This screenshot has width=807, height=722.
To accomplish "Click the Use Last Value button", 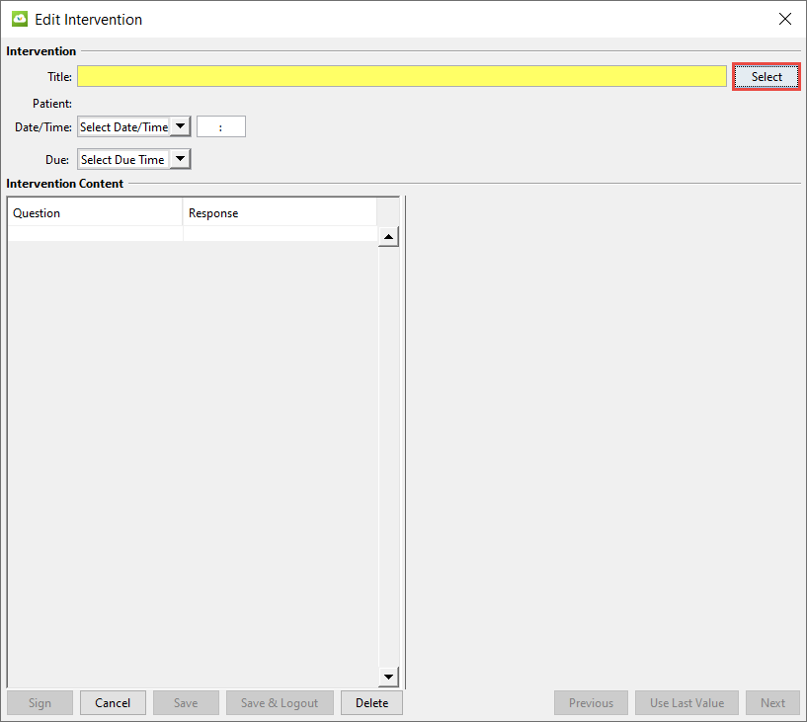I will tap(686, 703).
